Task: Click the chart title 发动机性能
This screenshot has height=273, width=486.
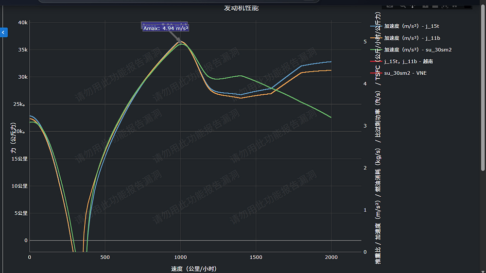Action: pyautogui.click(x=241, y=8)
